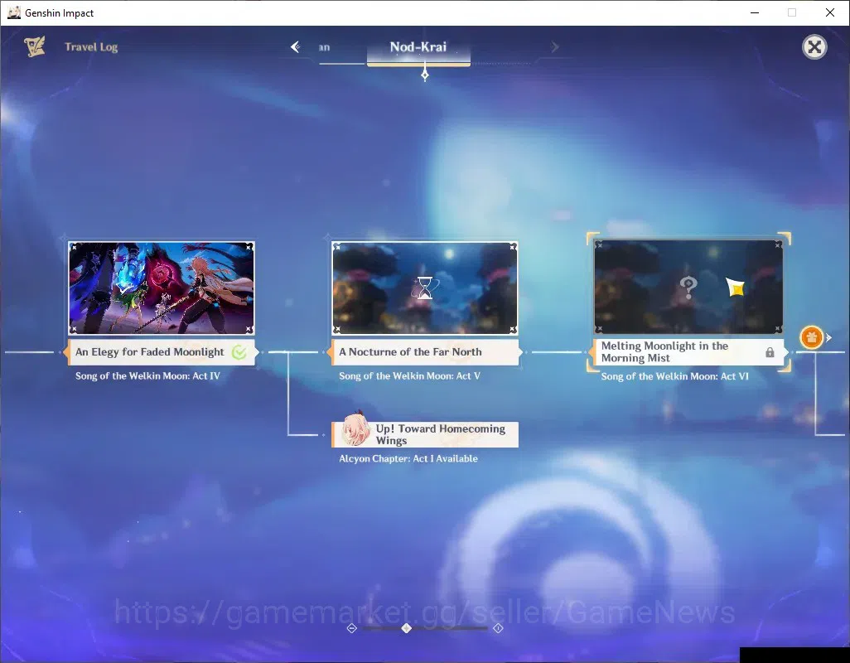Minimize the Genshin Impact window
Image resolution: width=850 pixels, height=663 pixels.
click(754, 12)
